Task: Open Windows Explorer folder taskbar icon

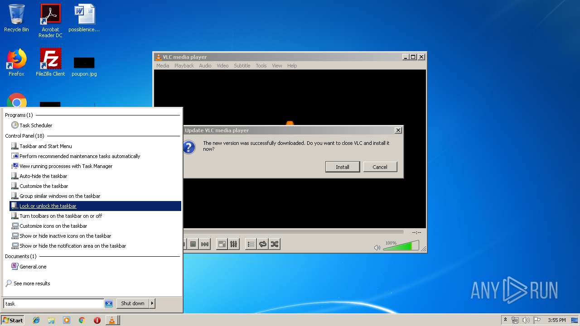Action: coord(51,320)
